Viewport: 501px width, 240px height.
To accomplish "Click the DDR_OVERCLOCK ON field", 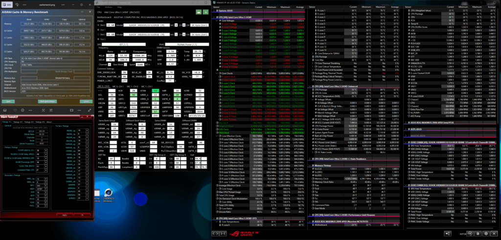I will [x=124, y=72].
